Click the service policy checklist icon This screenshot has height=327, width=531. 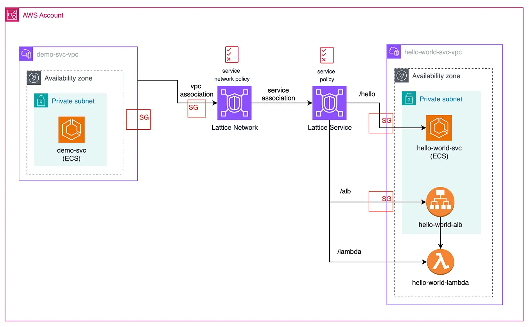point(326,55)
